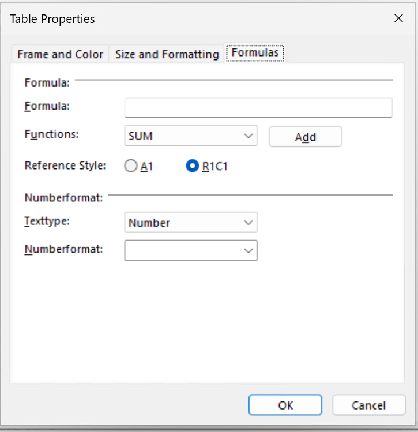Viewport: 418px width, 432px height.
Task: Open the Size and Formatting tab
Action: (167, 54)
